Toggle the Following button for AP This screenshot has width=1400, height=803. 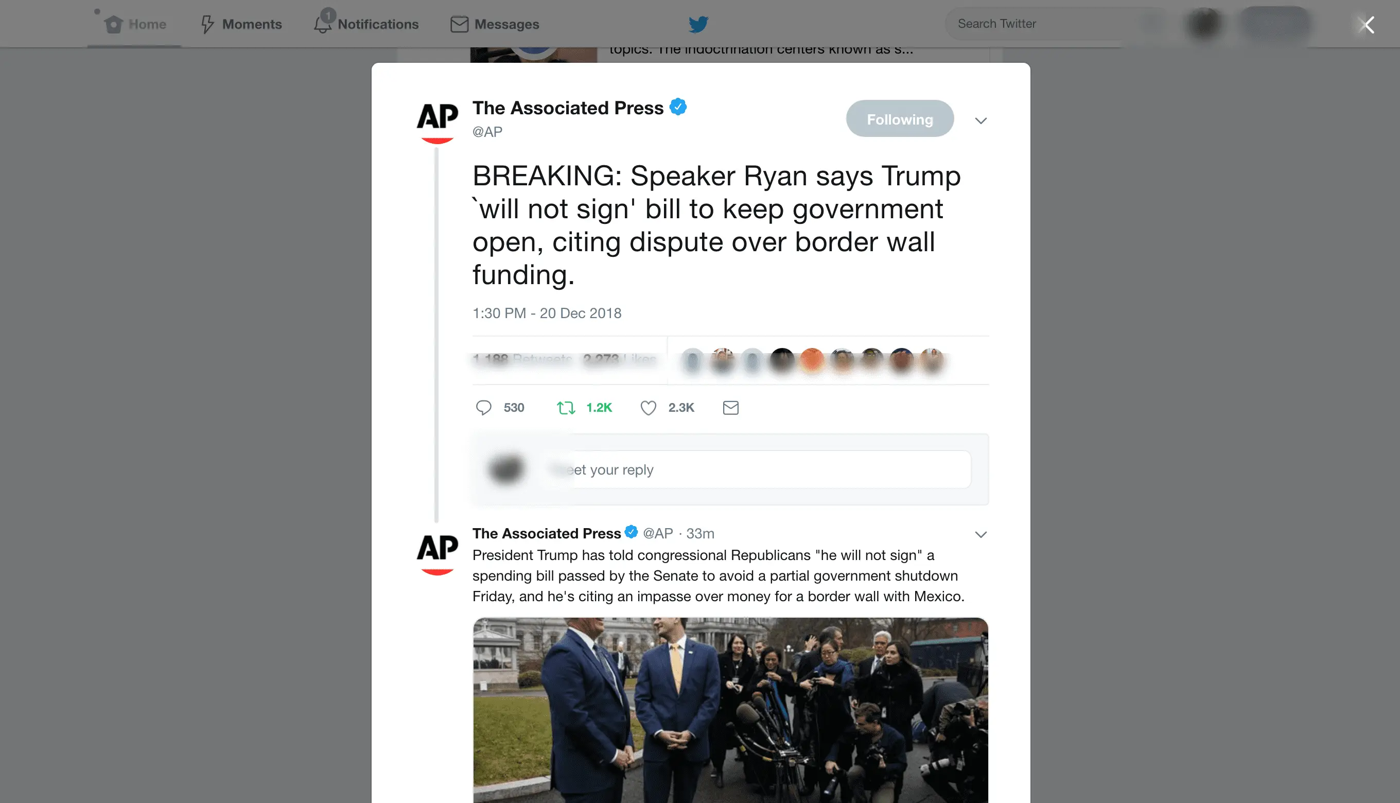(900, 118)
